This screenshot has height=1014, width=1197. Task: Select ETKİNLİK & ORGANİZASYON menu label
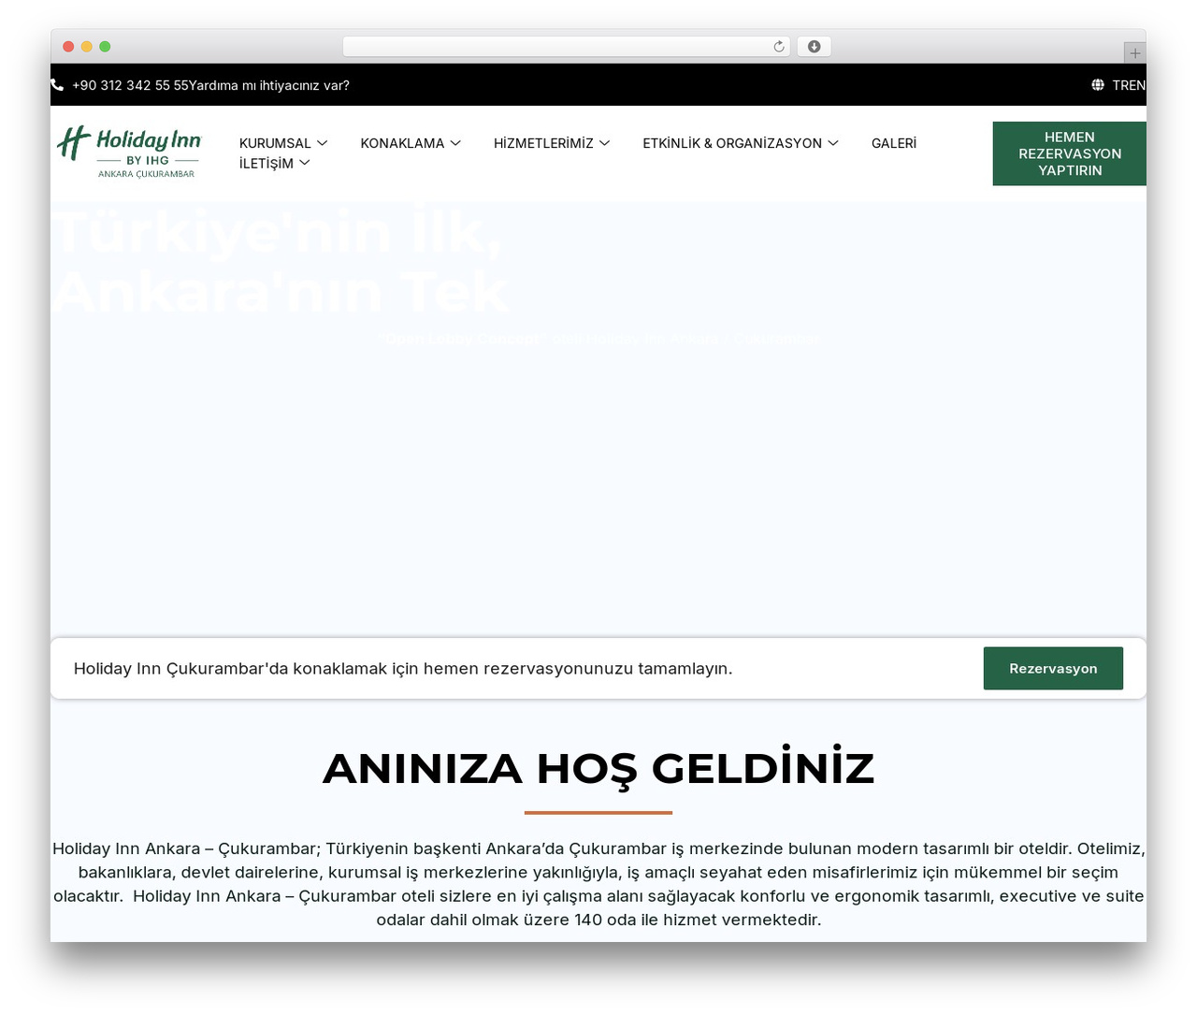[732, 143]
